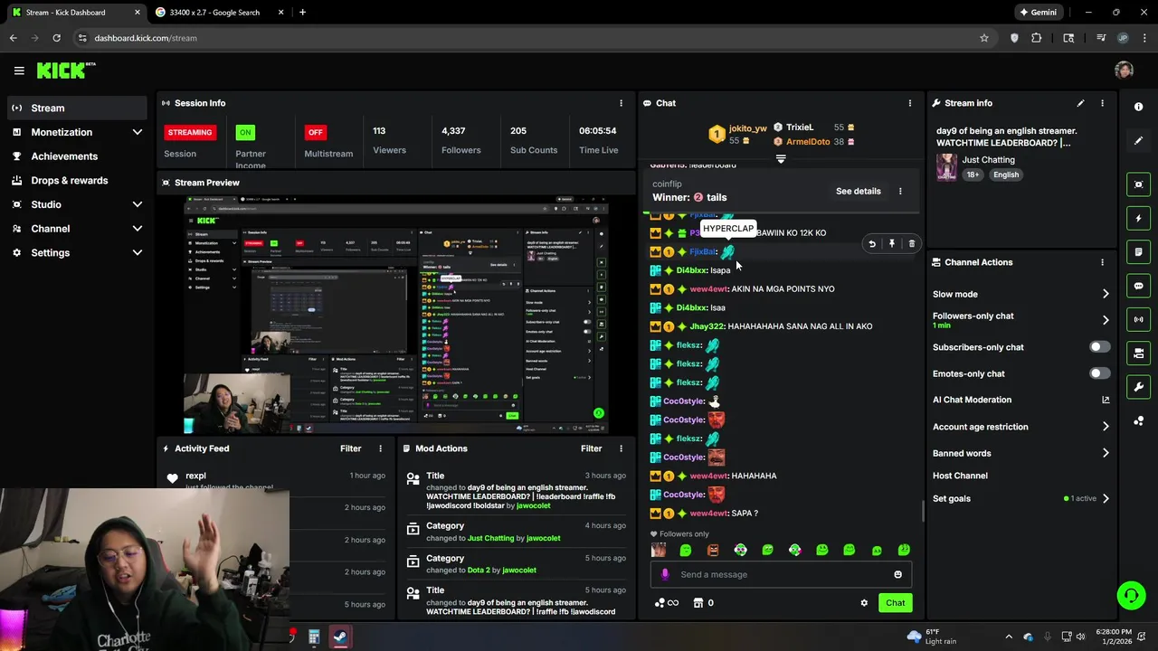
Task: Edit Stream info with pencil icon
Action: point(1080,103)
